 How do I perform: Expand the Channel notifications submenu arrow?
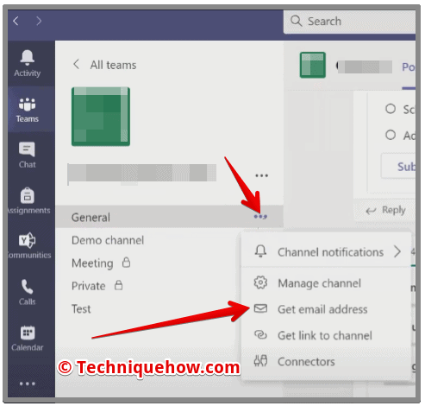click(x=397, y=251)
